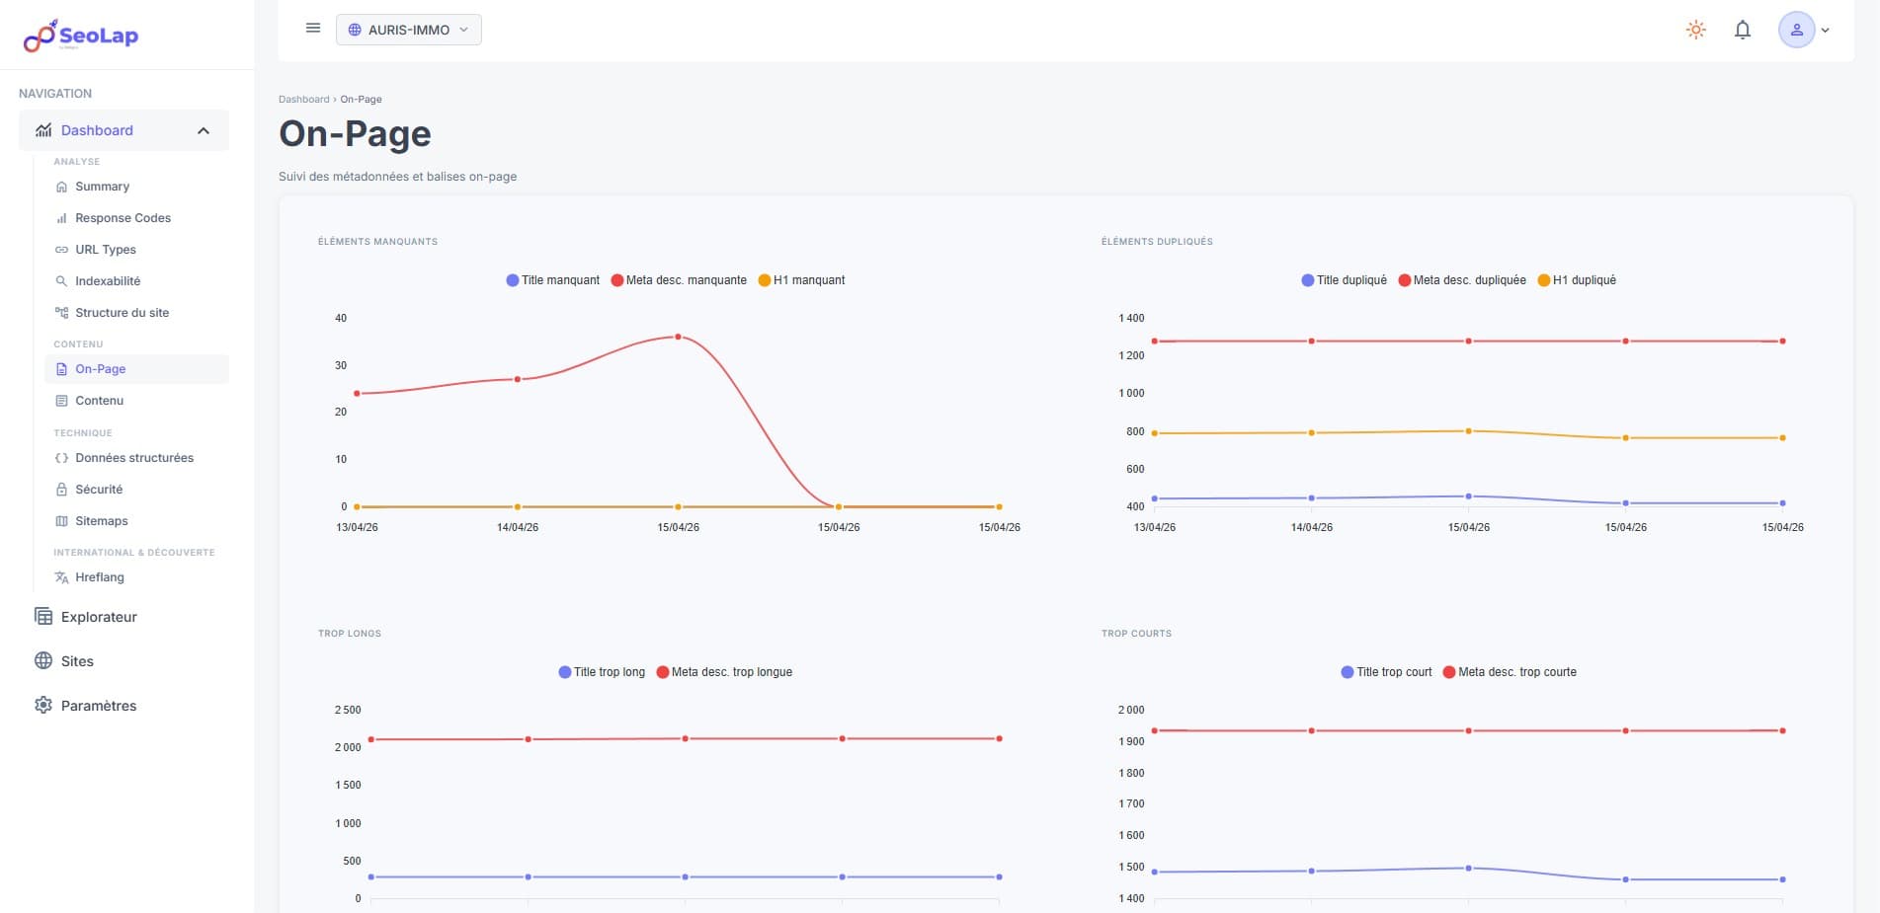Open Structure du site via its tree icon

click(61, 312)
